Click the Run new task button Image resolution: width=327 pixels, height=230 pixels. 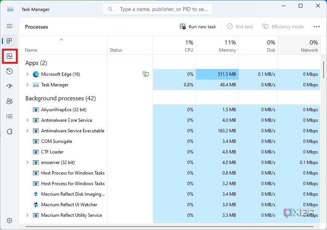click(198, 26)
